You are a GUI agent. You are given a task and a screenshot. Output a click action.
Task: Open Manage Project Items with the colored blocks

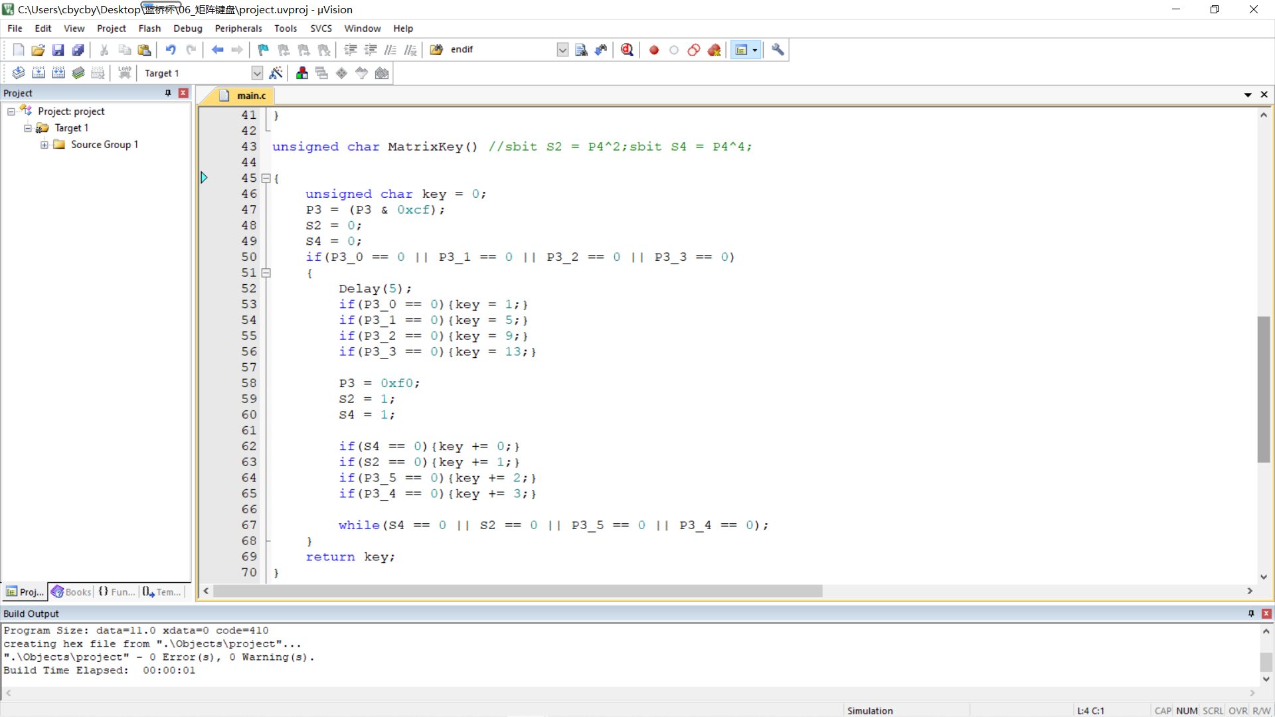[x=302, y=73]
